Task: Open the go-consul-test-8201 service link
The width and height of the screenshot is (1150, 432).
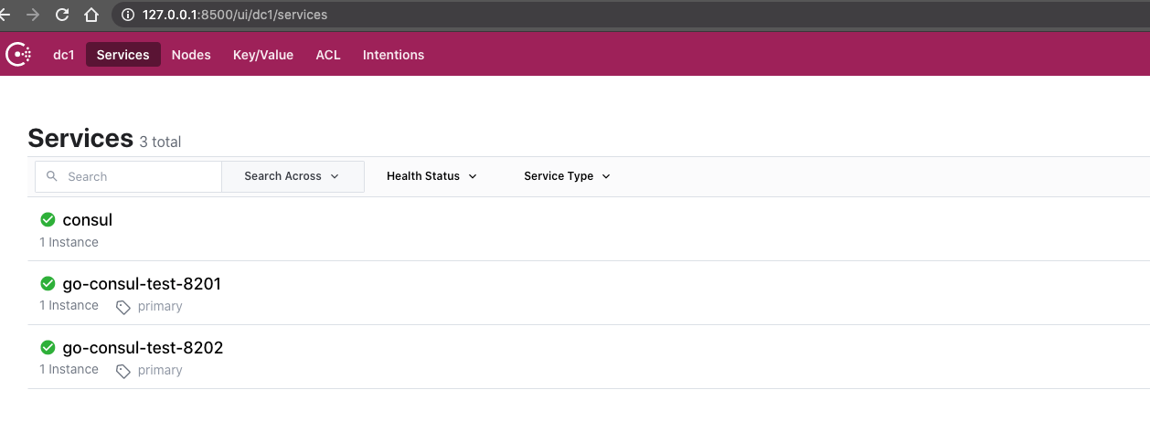Action: point(142,284)
